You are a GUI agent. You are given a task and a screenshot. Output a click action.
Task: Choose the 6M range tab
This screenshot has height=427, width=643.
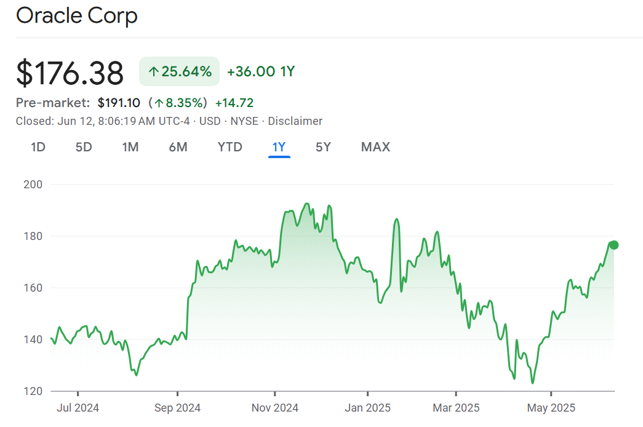[x=178, y=147]
